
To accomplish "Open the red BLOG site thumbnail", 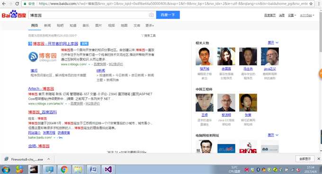I will pos(248,147).
